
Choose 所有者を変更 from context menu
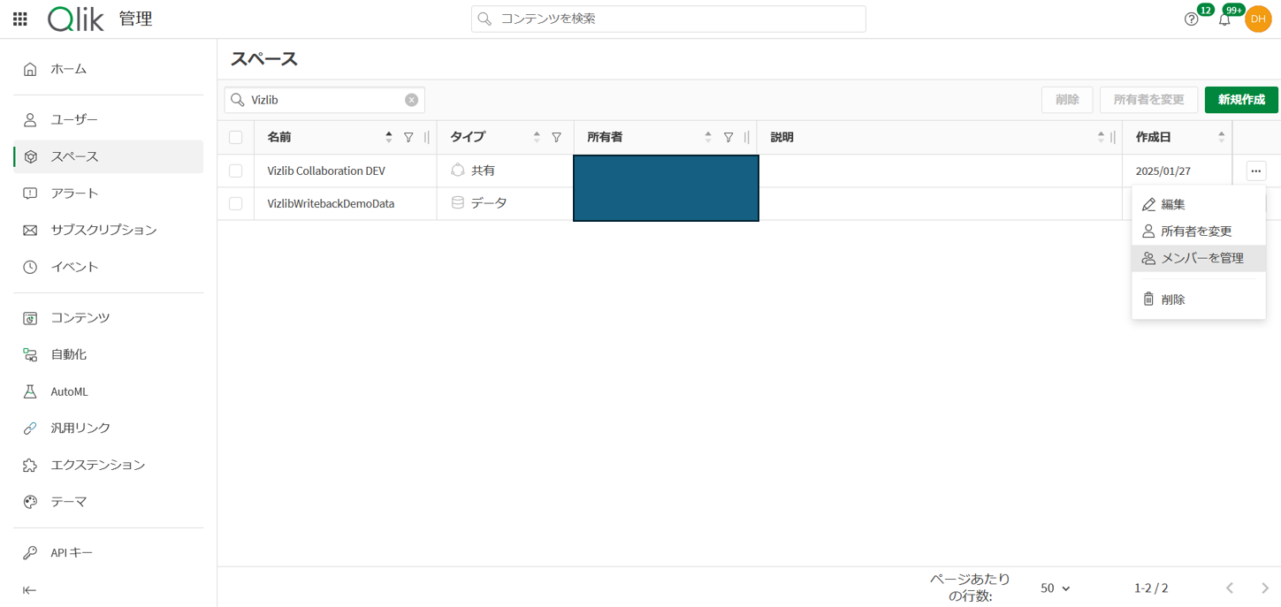[1199, 231]
